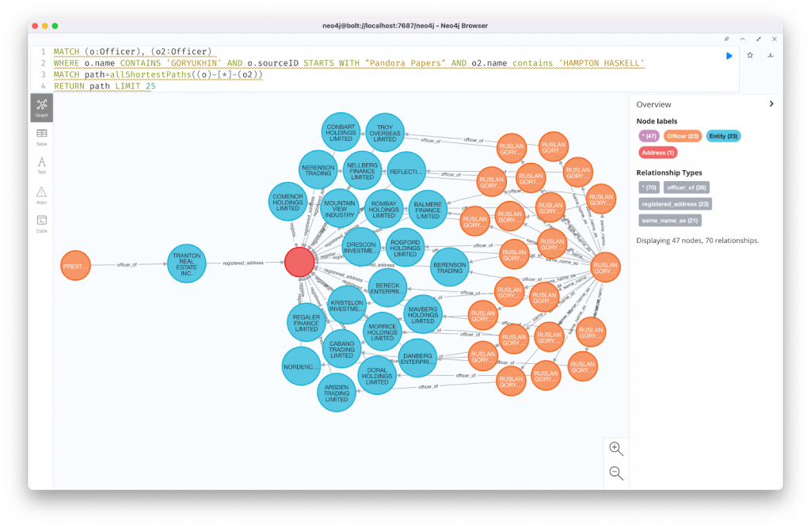Download the query result via export icon
This screenshot has width=811, height=527.
click(x=770, y=55)
